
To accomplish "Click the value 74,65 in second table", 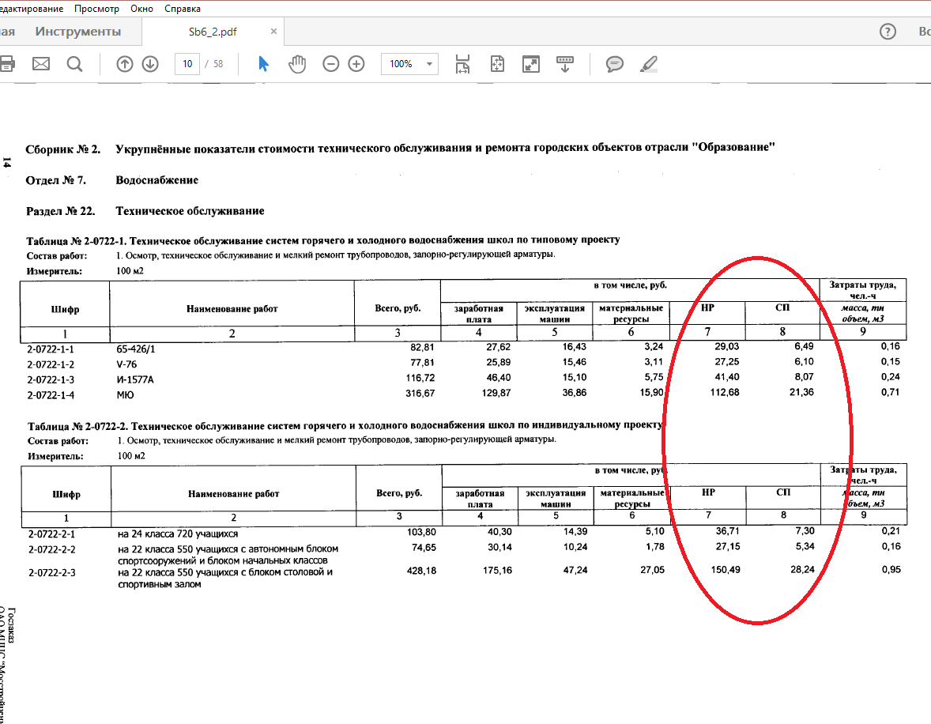I will (x=424, y=548).
